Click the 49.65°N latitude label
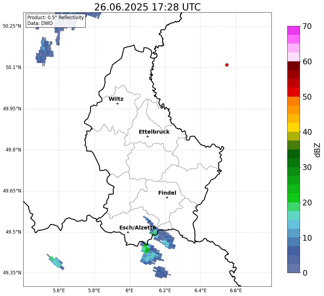324x296 pixels. (x=12, y=191)
